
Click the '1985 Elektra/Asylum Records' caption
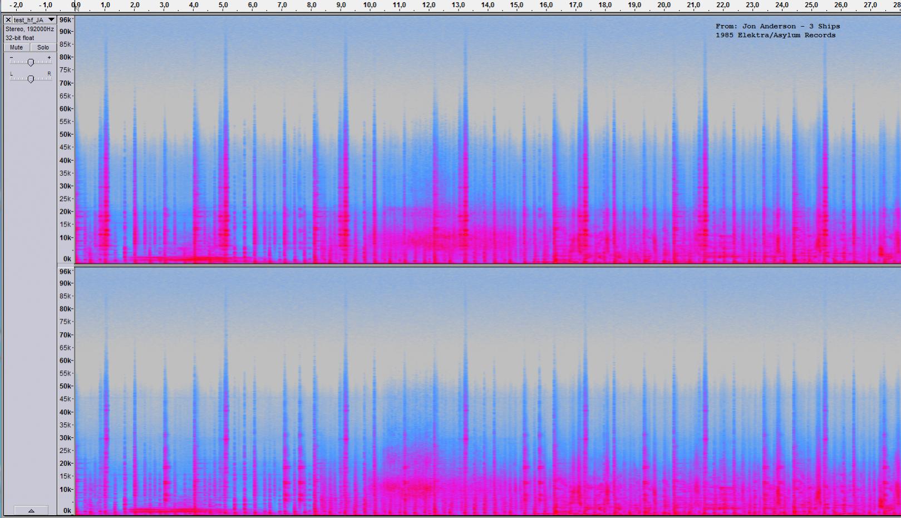pos(775,35)
